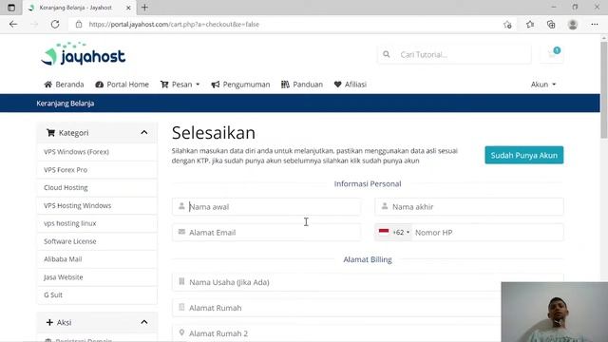Focus the Alamat Email field
608x342 pixels.
(266, 232)
